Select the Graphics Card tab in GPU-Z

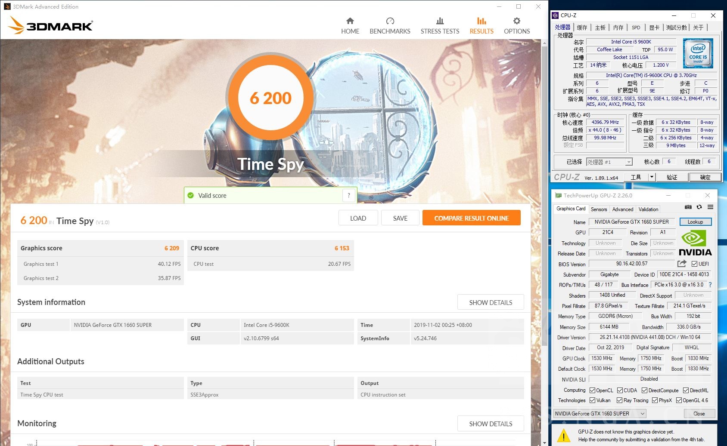(571, 209)
